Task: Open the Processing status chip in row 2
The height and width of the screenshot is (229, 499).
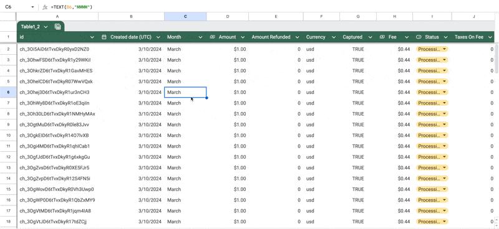Action: (x=432, y=49)
